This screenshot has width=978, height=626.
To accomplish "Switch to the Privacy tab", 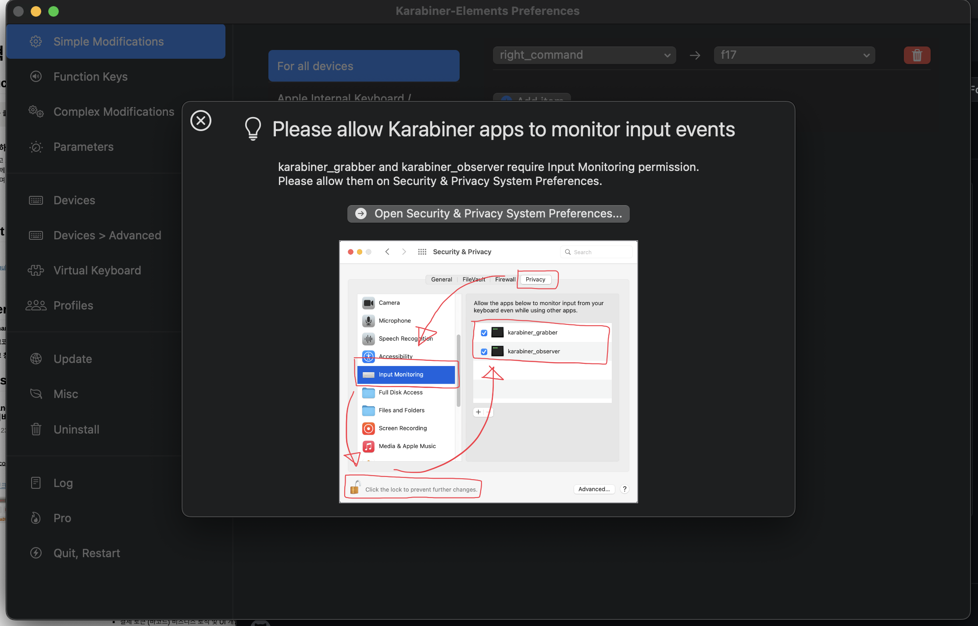I will (x=535, y=279).
